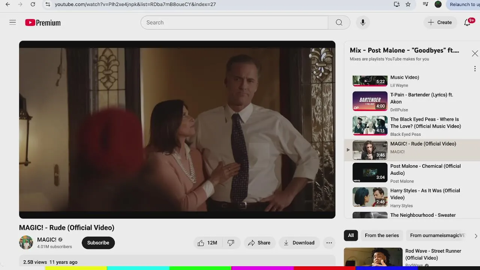480x270 pixels.
Task: Select the current MAGIC! - Rude playlist item
Action: pos(412,150)
